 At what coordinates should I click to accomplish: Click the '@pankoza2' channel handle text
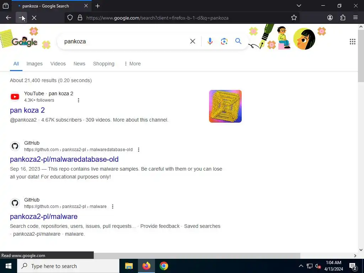pos(23,120)
